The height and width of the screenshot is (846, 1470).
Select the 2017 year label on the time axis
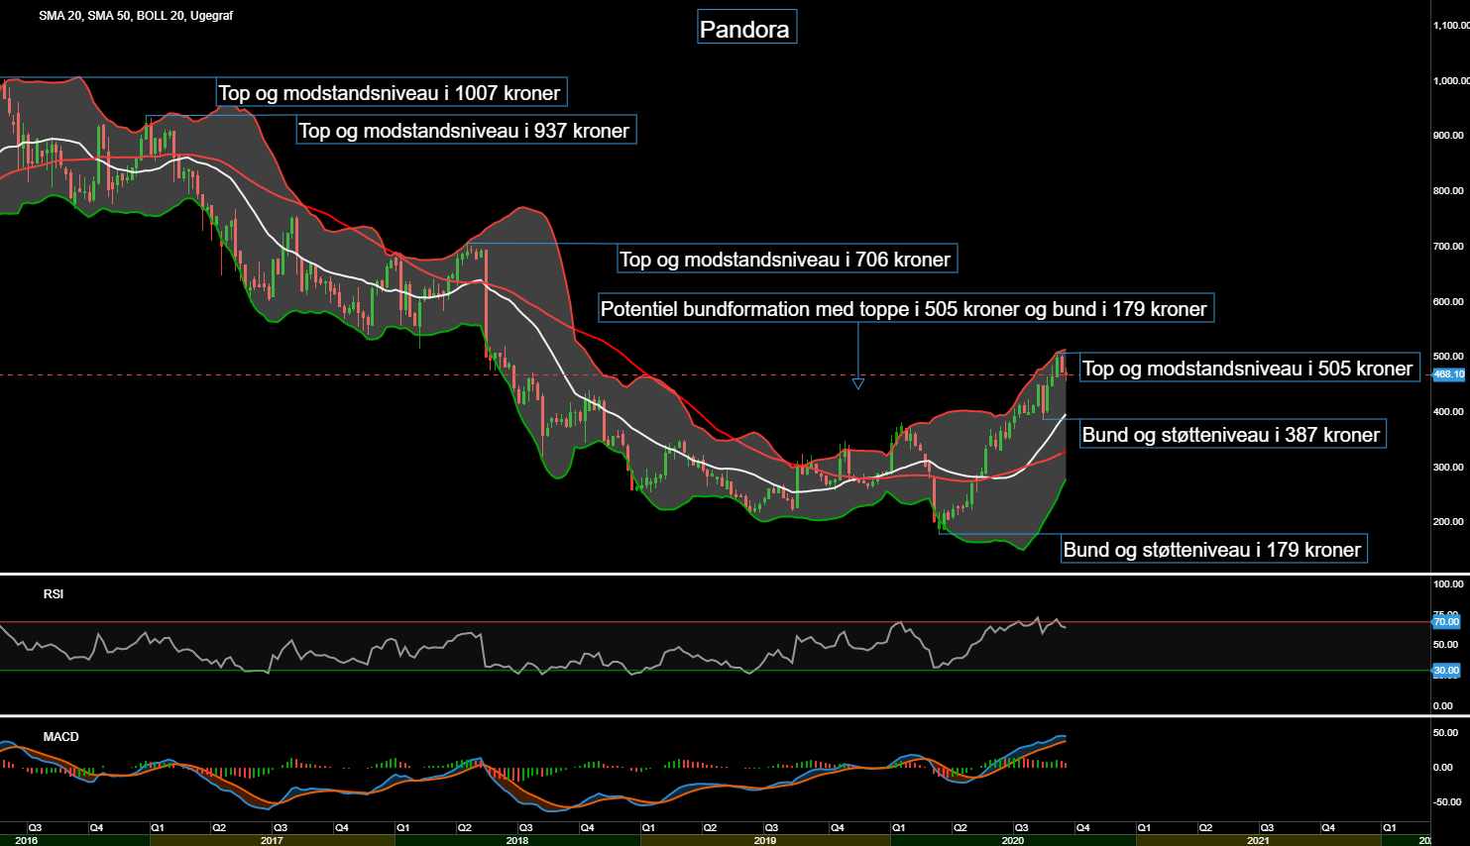pos(272,841)
